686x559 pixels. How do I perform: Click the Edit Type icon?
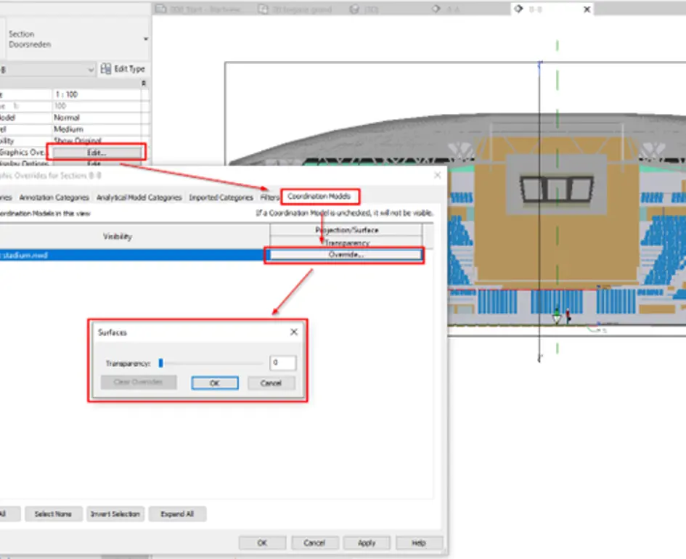(105, 69)
